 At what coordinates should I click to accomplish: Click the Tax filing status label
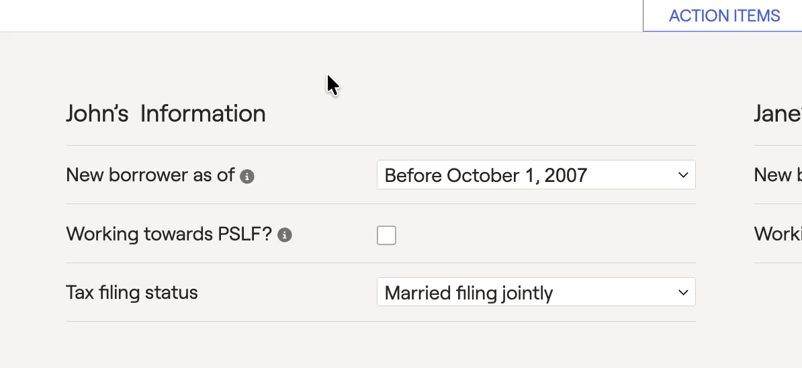[x=132, y=293]
